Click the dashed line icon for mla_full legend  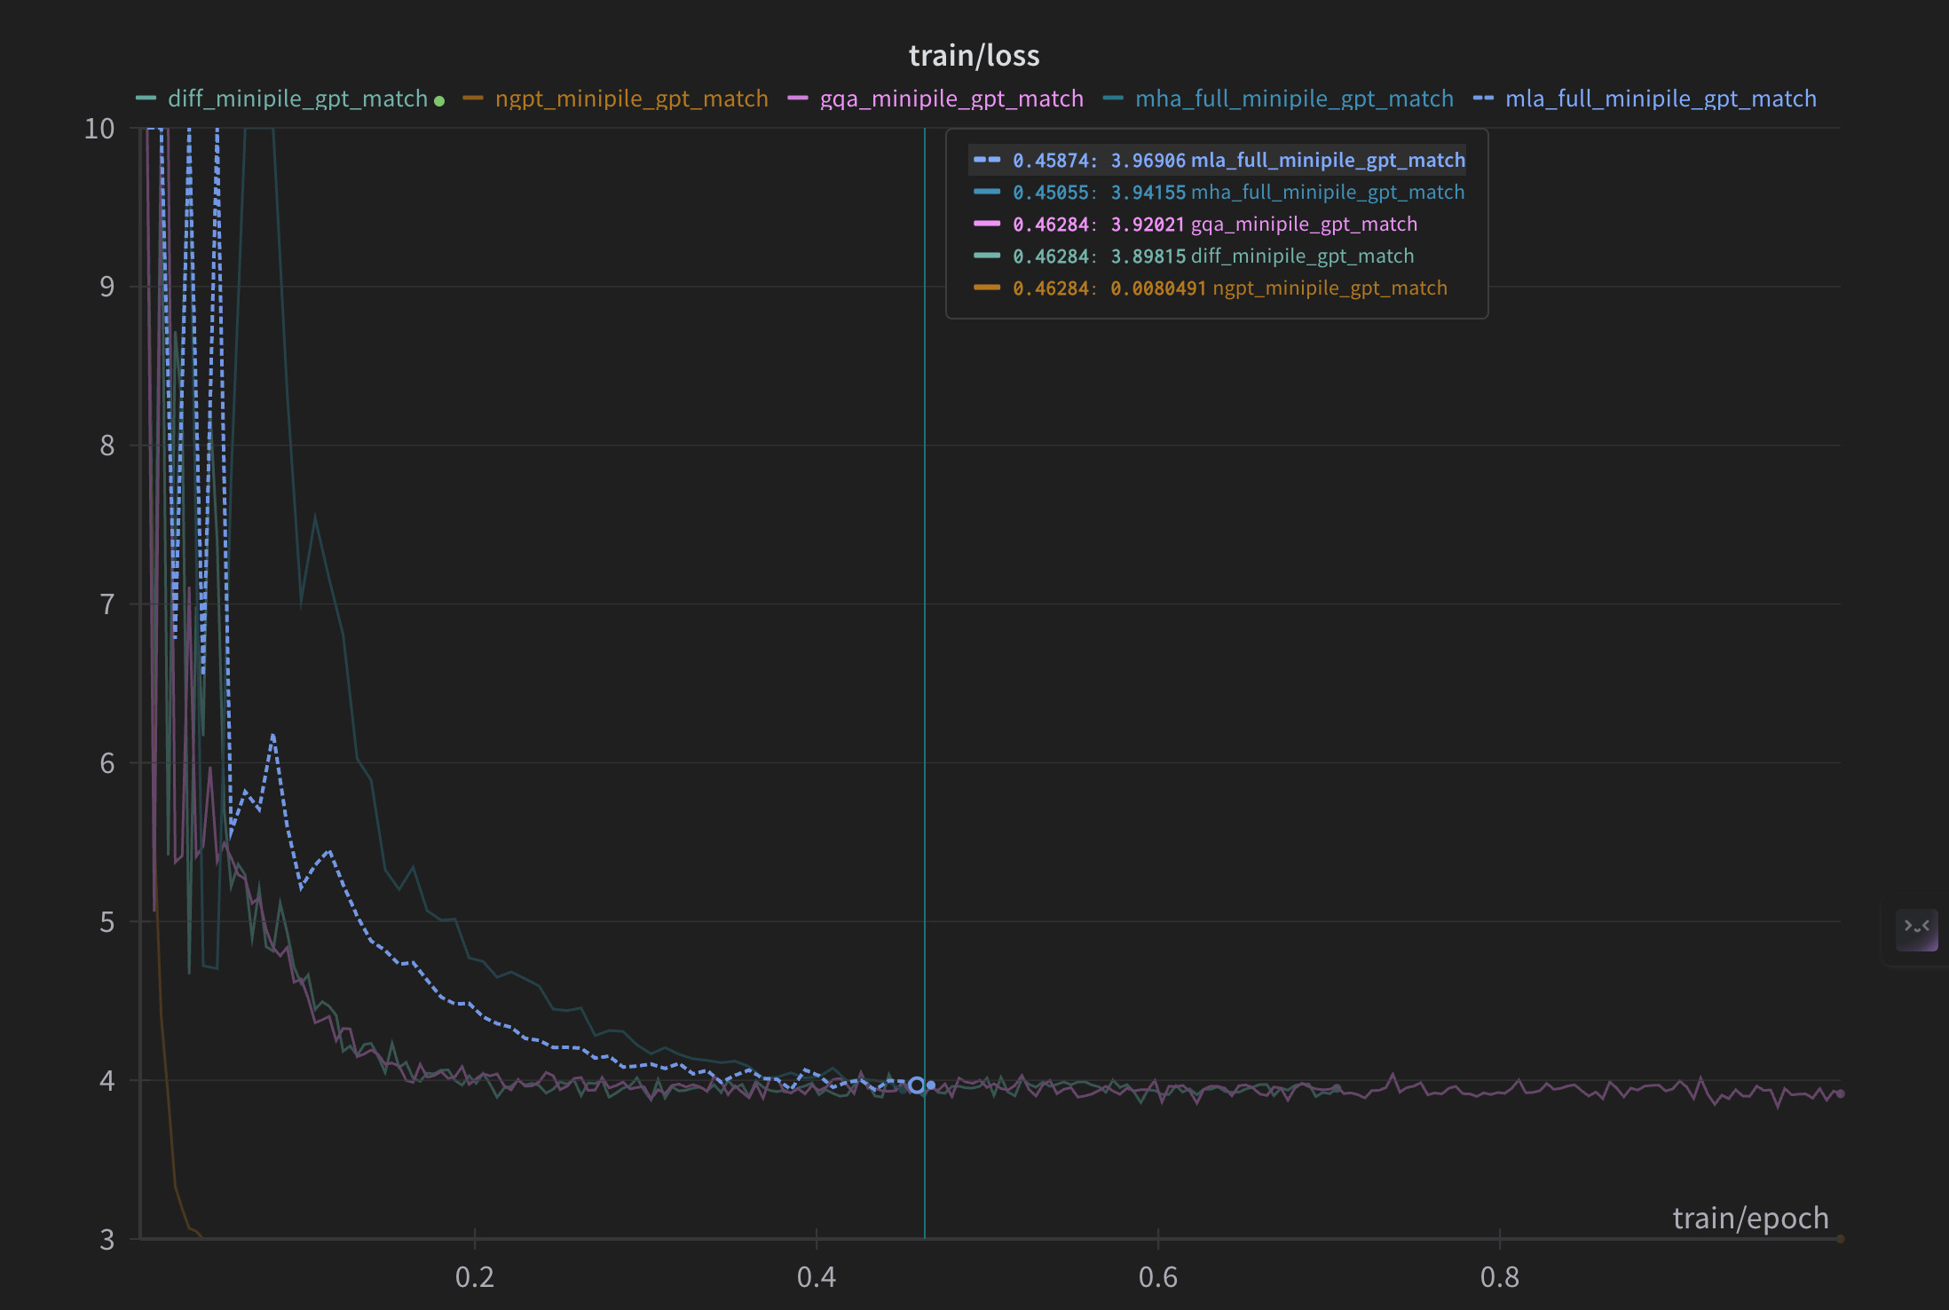[x=1483, y=98]
